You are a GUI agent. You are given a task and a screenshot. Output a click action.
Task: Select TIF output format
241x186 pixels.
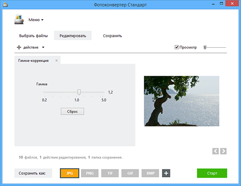point(110,173)
